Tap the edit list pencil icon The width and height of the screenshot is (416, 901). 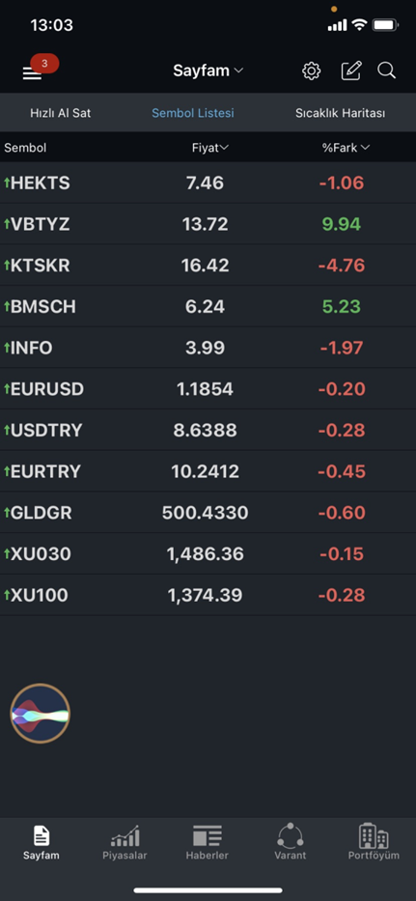point(351,70)
